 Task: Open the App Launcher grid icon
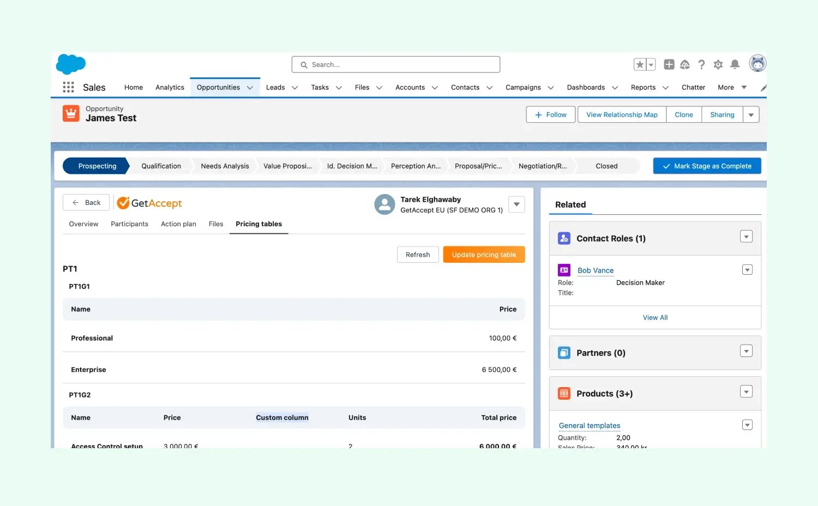(68, 87)
